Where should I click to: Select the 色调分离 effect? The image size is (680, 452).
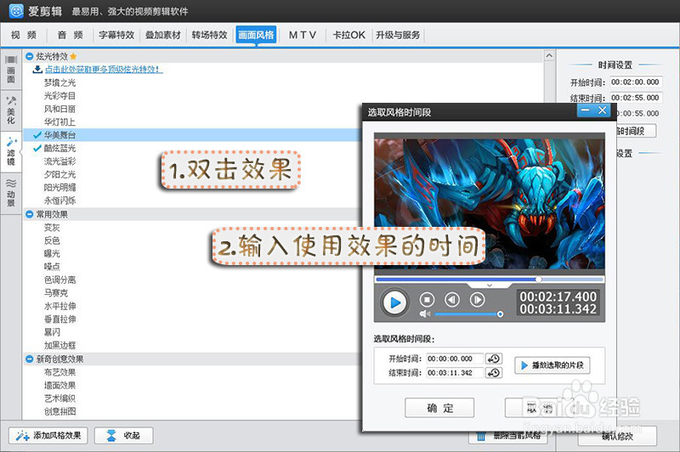59,280
